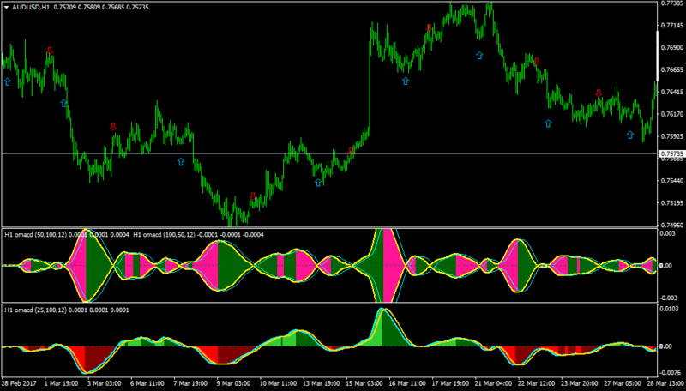Click the 9 Mar 03:00 time label
Viewport: 686px width, 391px height.
(233, 383)
